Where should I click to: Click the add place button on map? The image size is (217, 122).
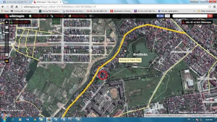point(20,22)
